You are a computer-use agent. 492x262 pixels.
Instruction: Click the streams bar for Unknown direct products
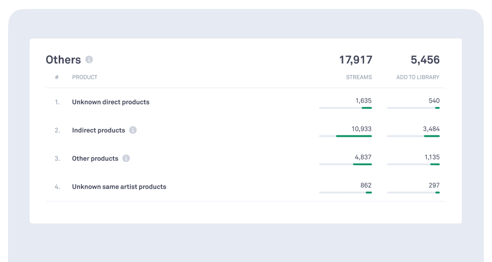(345, 108)
